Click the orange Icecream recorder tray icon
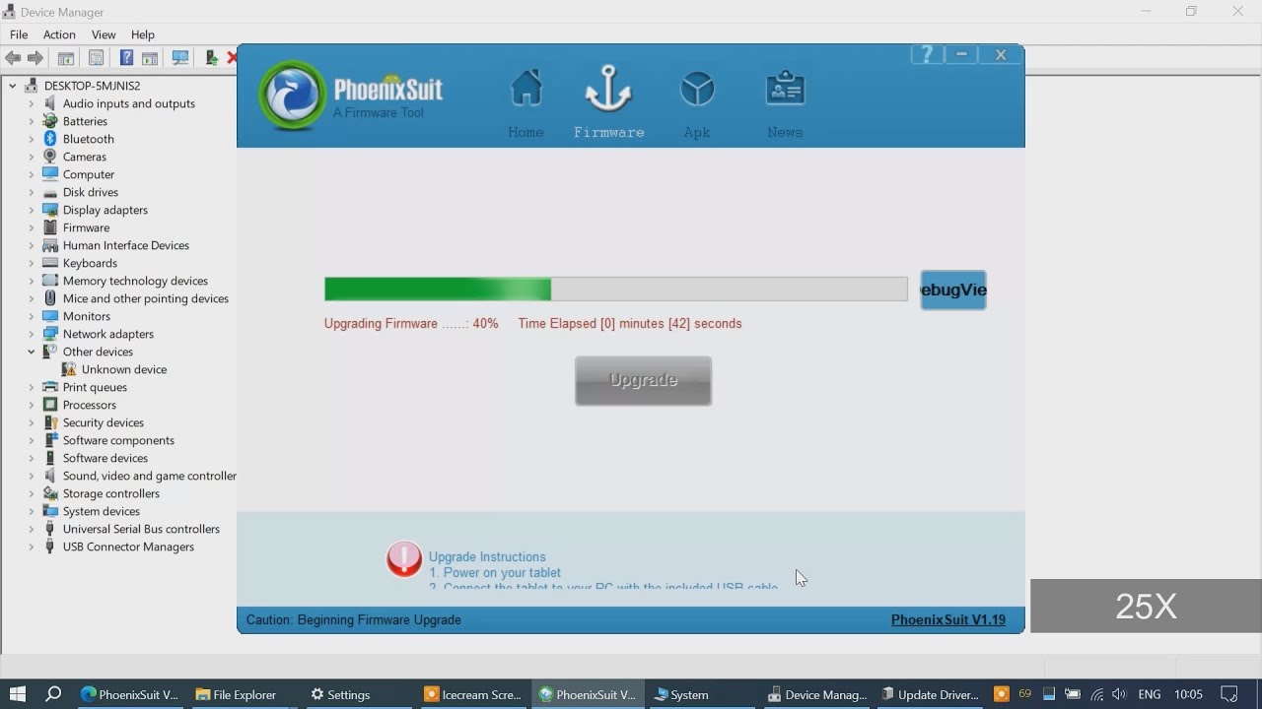Screen dimensions: 1262x709 click(1002, 694)
